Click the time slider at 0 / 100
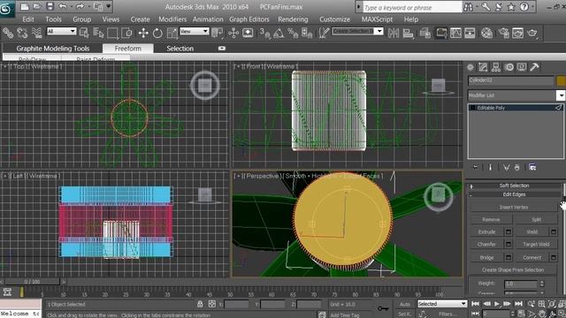 32,281
